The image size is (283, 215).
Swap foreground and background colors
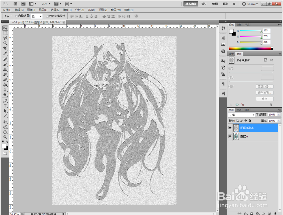click(x=7, y=142)
